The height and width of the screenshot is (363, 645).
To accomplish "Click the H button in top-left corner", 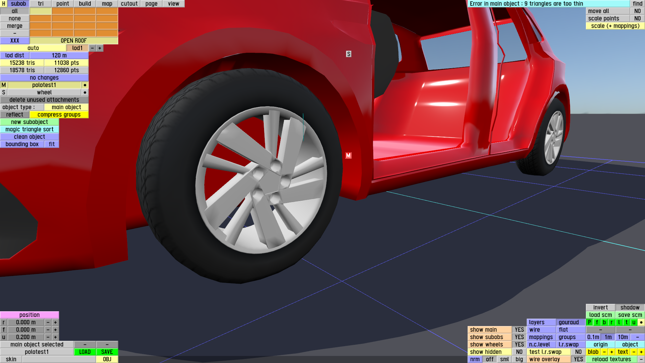I will click(4, 4).
